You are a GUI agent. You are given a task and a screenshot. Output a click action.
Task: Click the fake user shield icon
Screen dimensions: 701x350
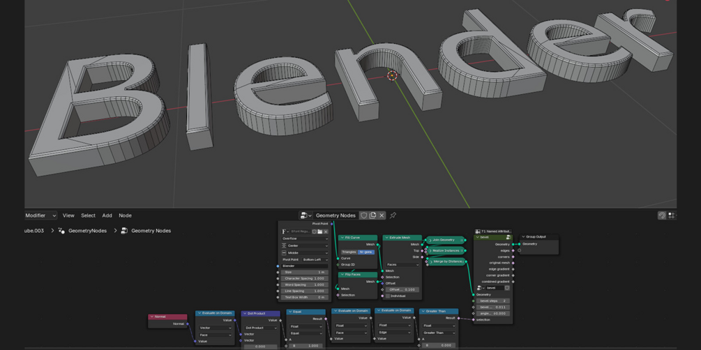pyautogui.click(x=364, y=215)
